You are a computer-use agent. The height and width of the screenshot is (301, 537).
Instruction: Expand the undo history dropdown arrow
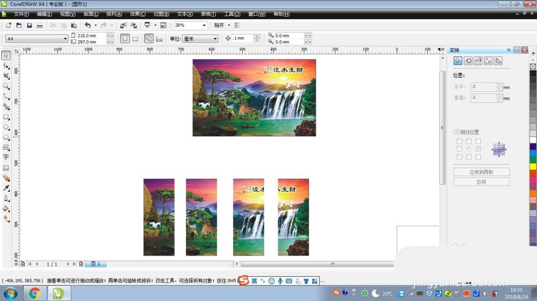[x=96, y=25]
